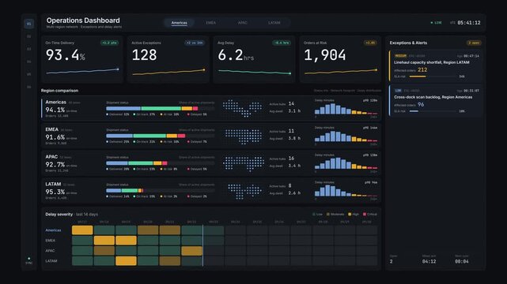Click affected orders value 212
This screenshot has width=507, height=284.
coord(422,69)
